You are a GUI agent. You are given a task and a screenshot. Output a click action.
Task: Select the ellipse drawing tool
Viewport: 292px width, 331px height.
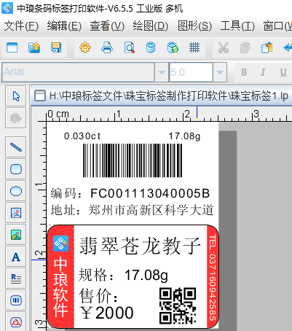pos(16,191)
